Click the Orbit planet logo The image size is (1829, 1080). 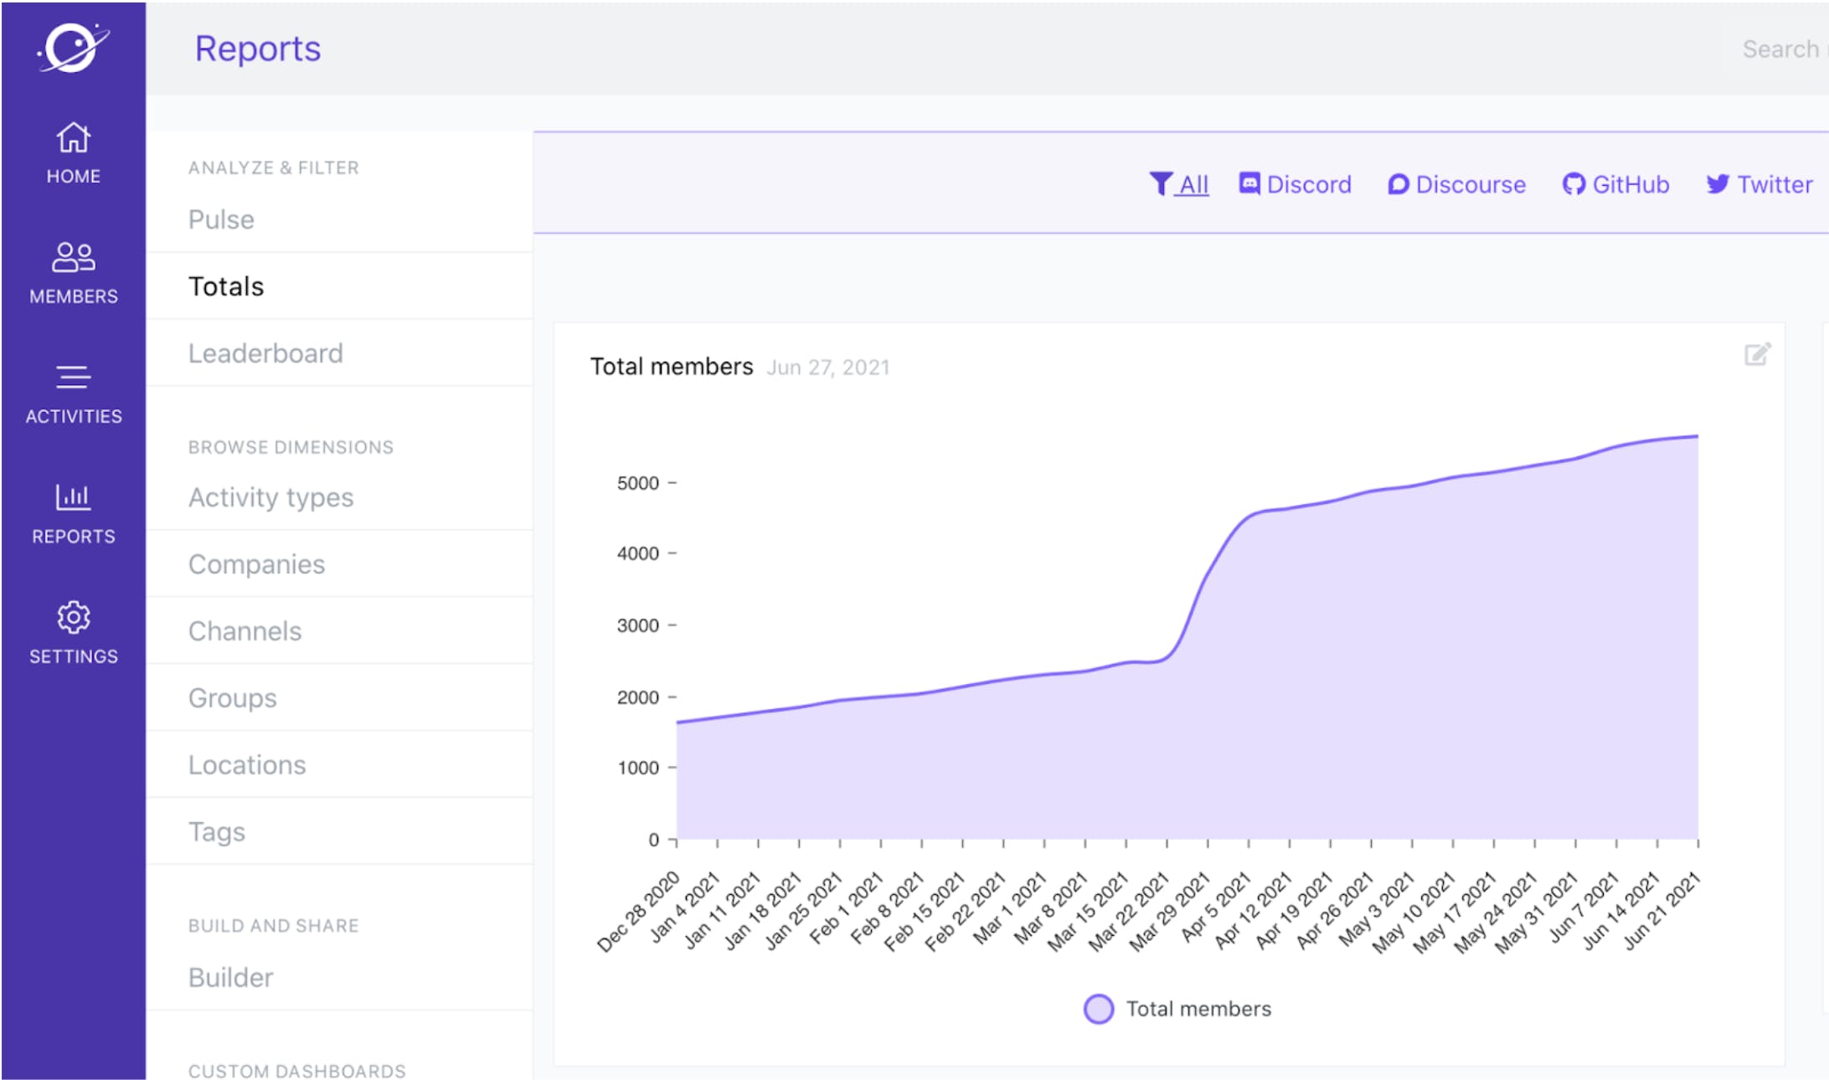coord(73,48)
